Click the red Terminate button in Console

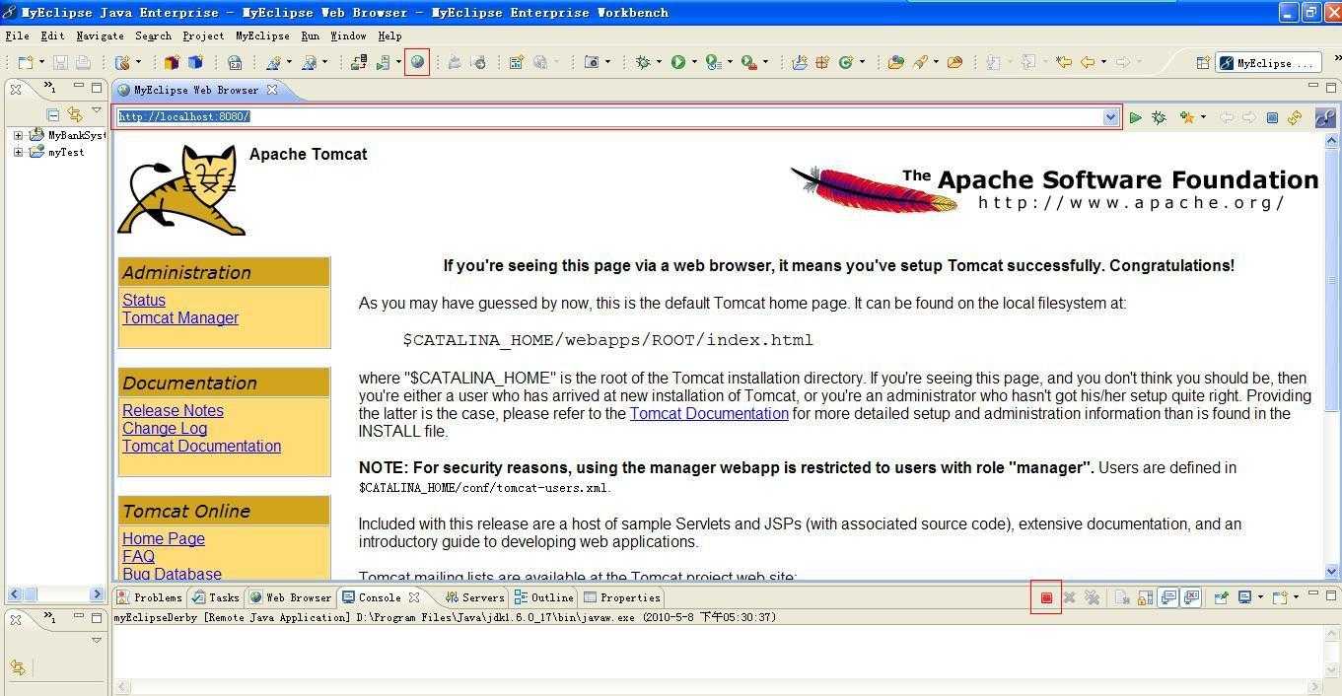tap(1046, 597)
